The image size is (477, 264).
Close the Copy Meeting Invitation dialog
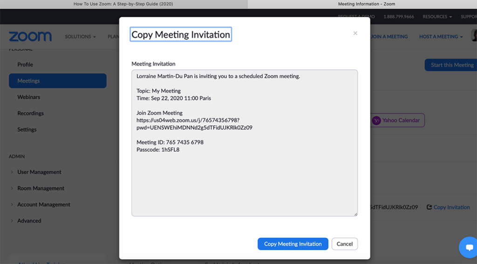355,33
